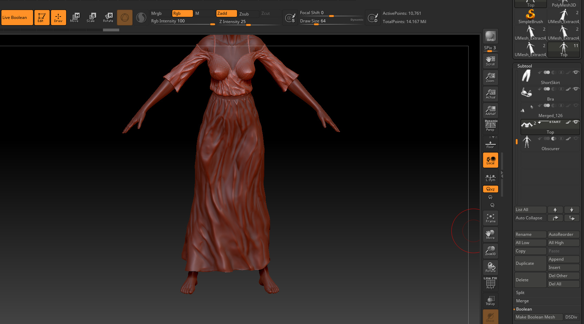
Task: Select the Scale transform tool
Action: [91, 17]
